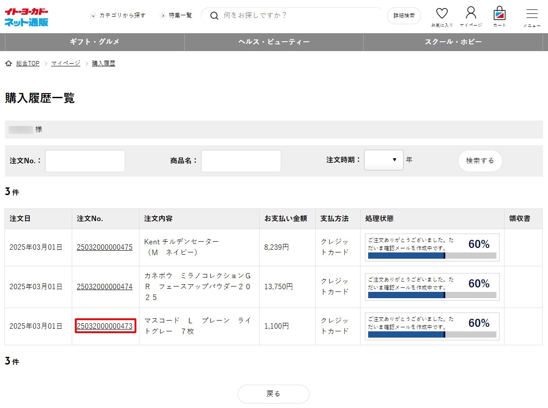Select the スクール・ホビー tab
The height and width of the screenshot is (408, 548).
(453, 42)
